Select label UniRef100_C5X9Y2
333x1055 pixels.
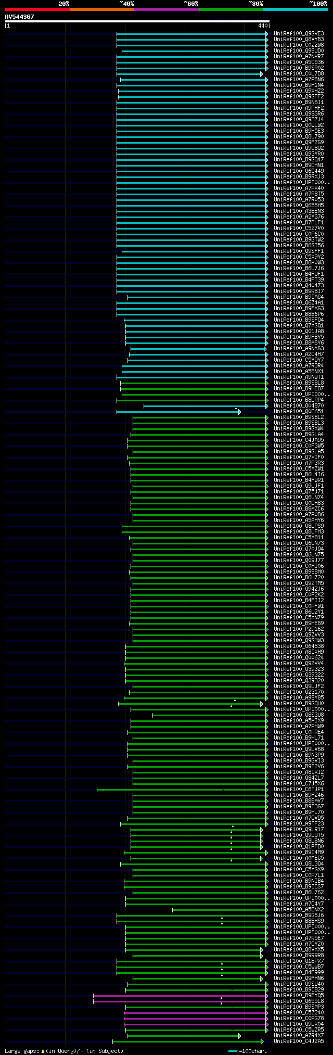coord(299,257)
